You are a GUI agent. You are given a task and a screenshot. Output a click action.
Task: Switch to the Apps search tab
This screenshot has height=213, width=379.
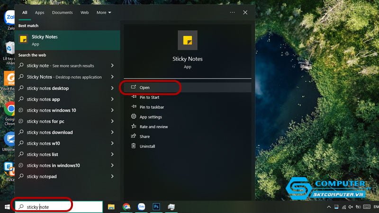coord(39,13)
